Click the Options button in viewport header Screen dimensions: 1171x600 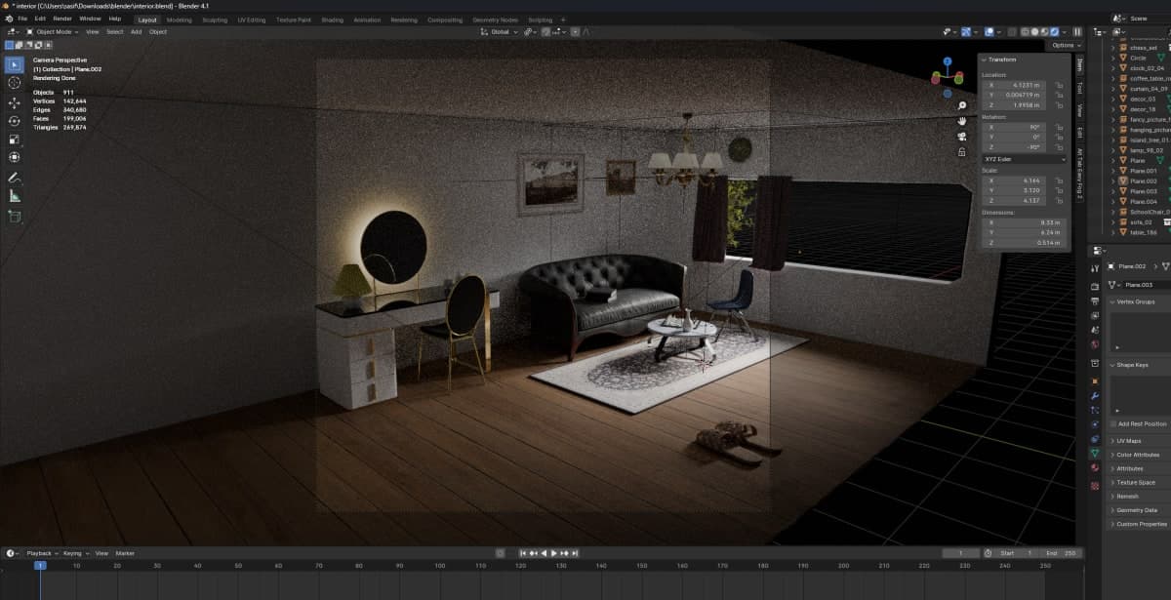point(1065,45)
